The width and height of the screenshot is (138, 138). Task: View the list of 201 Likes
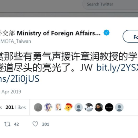click(16, 107)
